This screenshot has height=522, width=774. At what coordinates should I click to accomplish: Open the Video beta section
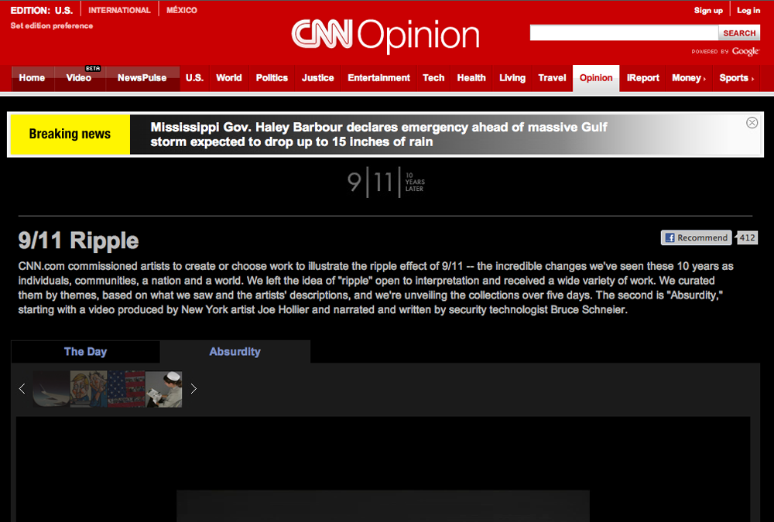tap(79, 78)
